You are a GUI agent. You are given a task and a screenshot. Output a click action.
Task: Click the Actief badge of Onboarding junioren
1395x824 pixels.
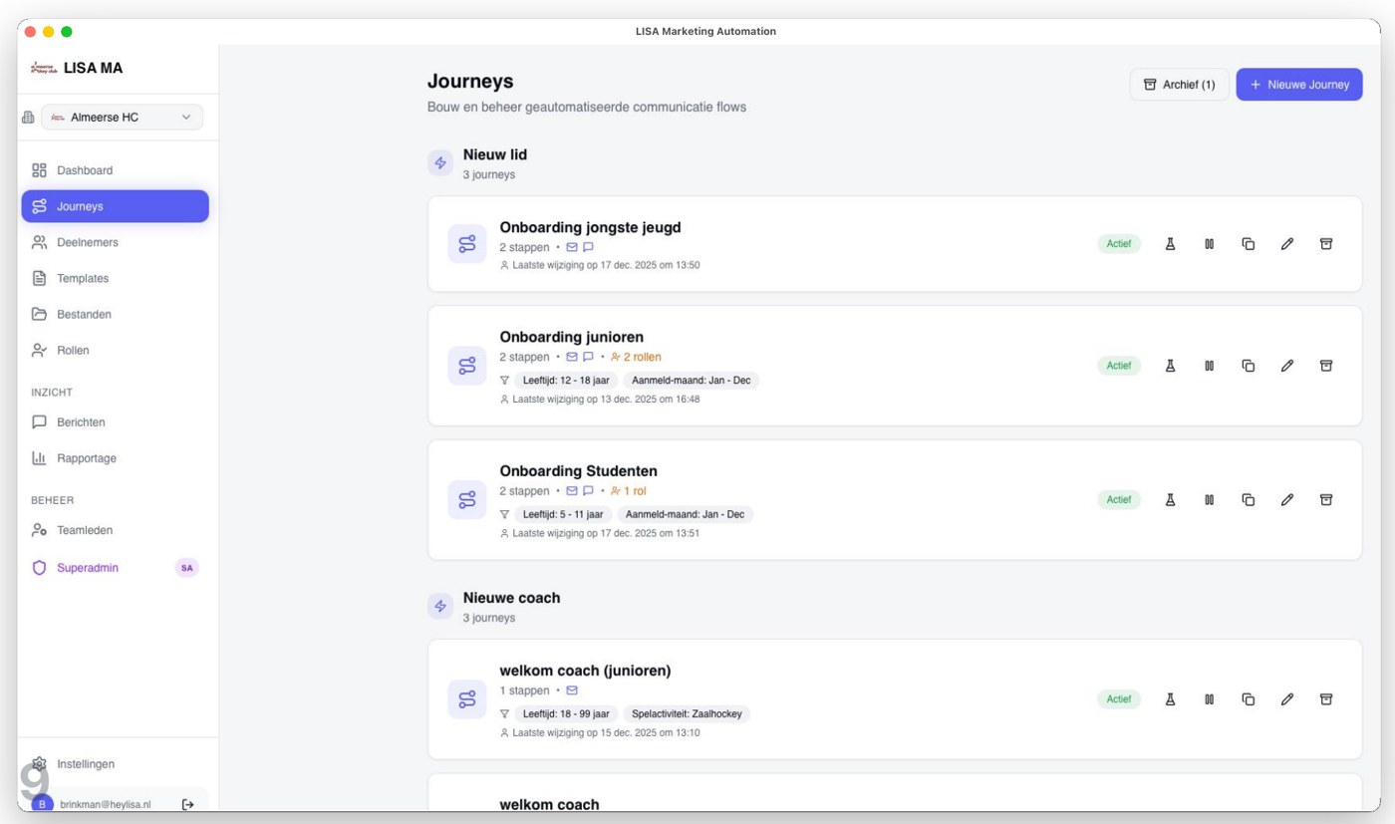tap(1119, 366)
